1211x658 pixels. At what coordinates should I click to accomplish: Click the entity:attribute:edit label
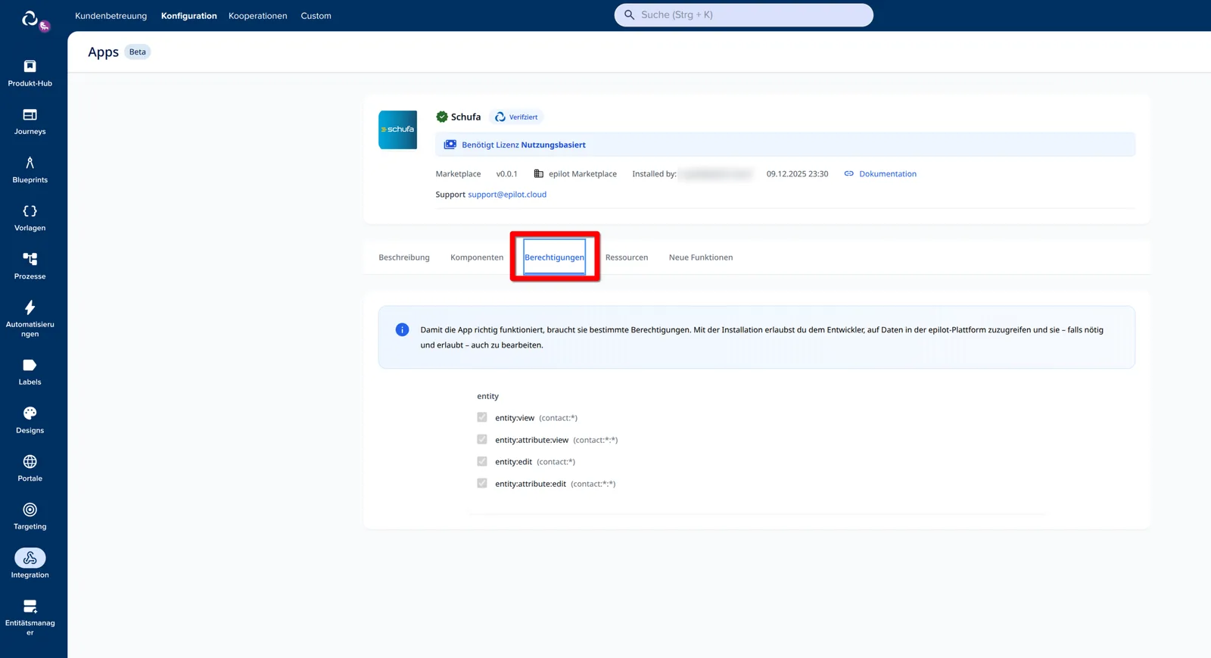click(531, 484)
